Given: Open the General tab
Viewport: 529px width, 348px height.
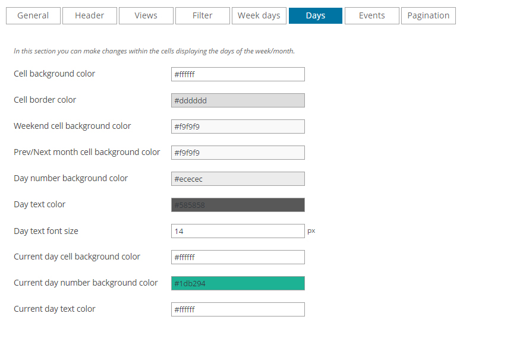Looking at the screenshot, I should [x=33, y=16].
